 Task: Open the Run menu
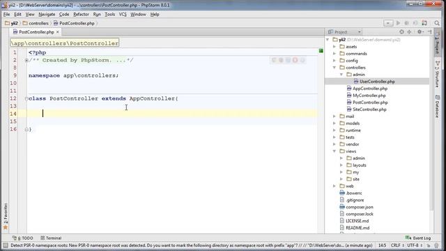97,14
